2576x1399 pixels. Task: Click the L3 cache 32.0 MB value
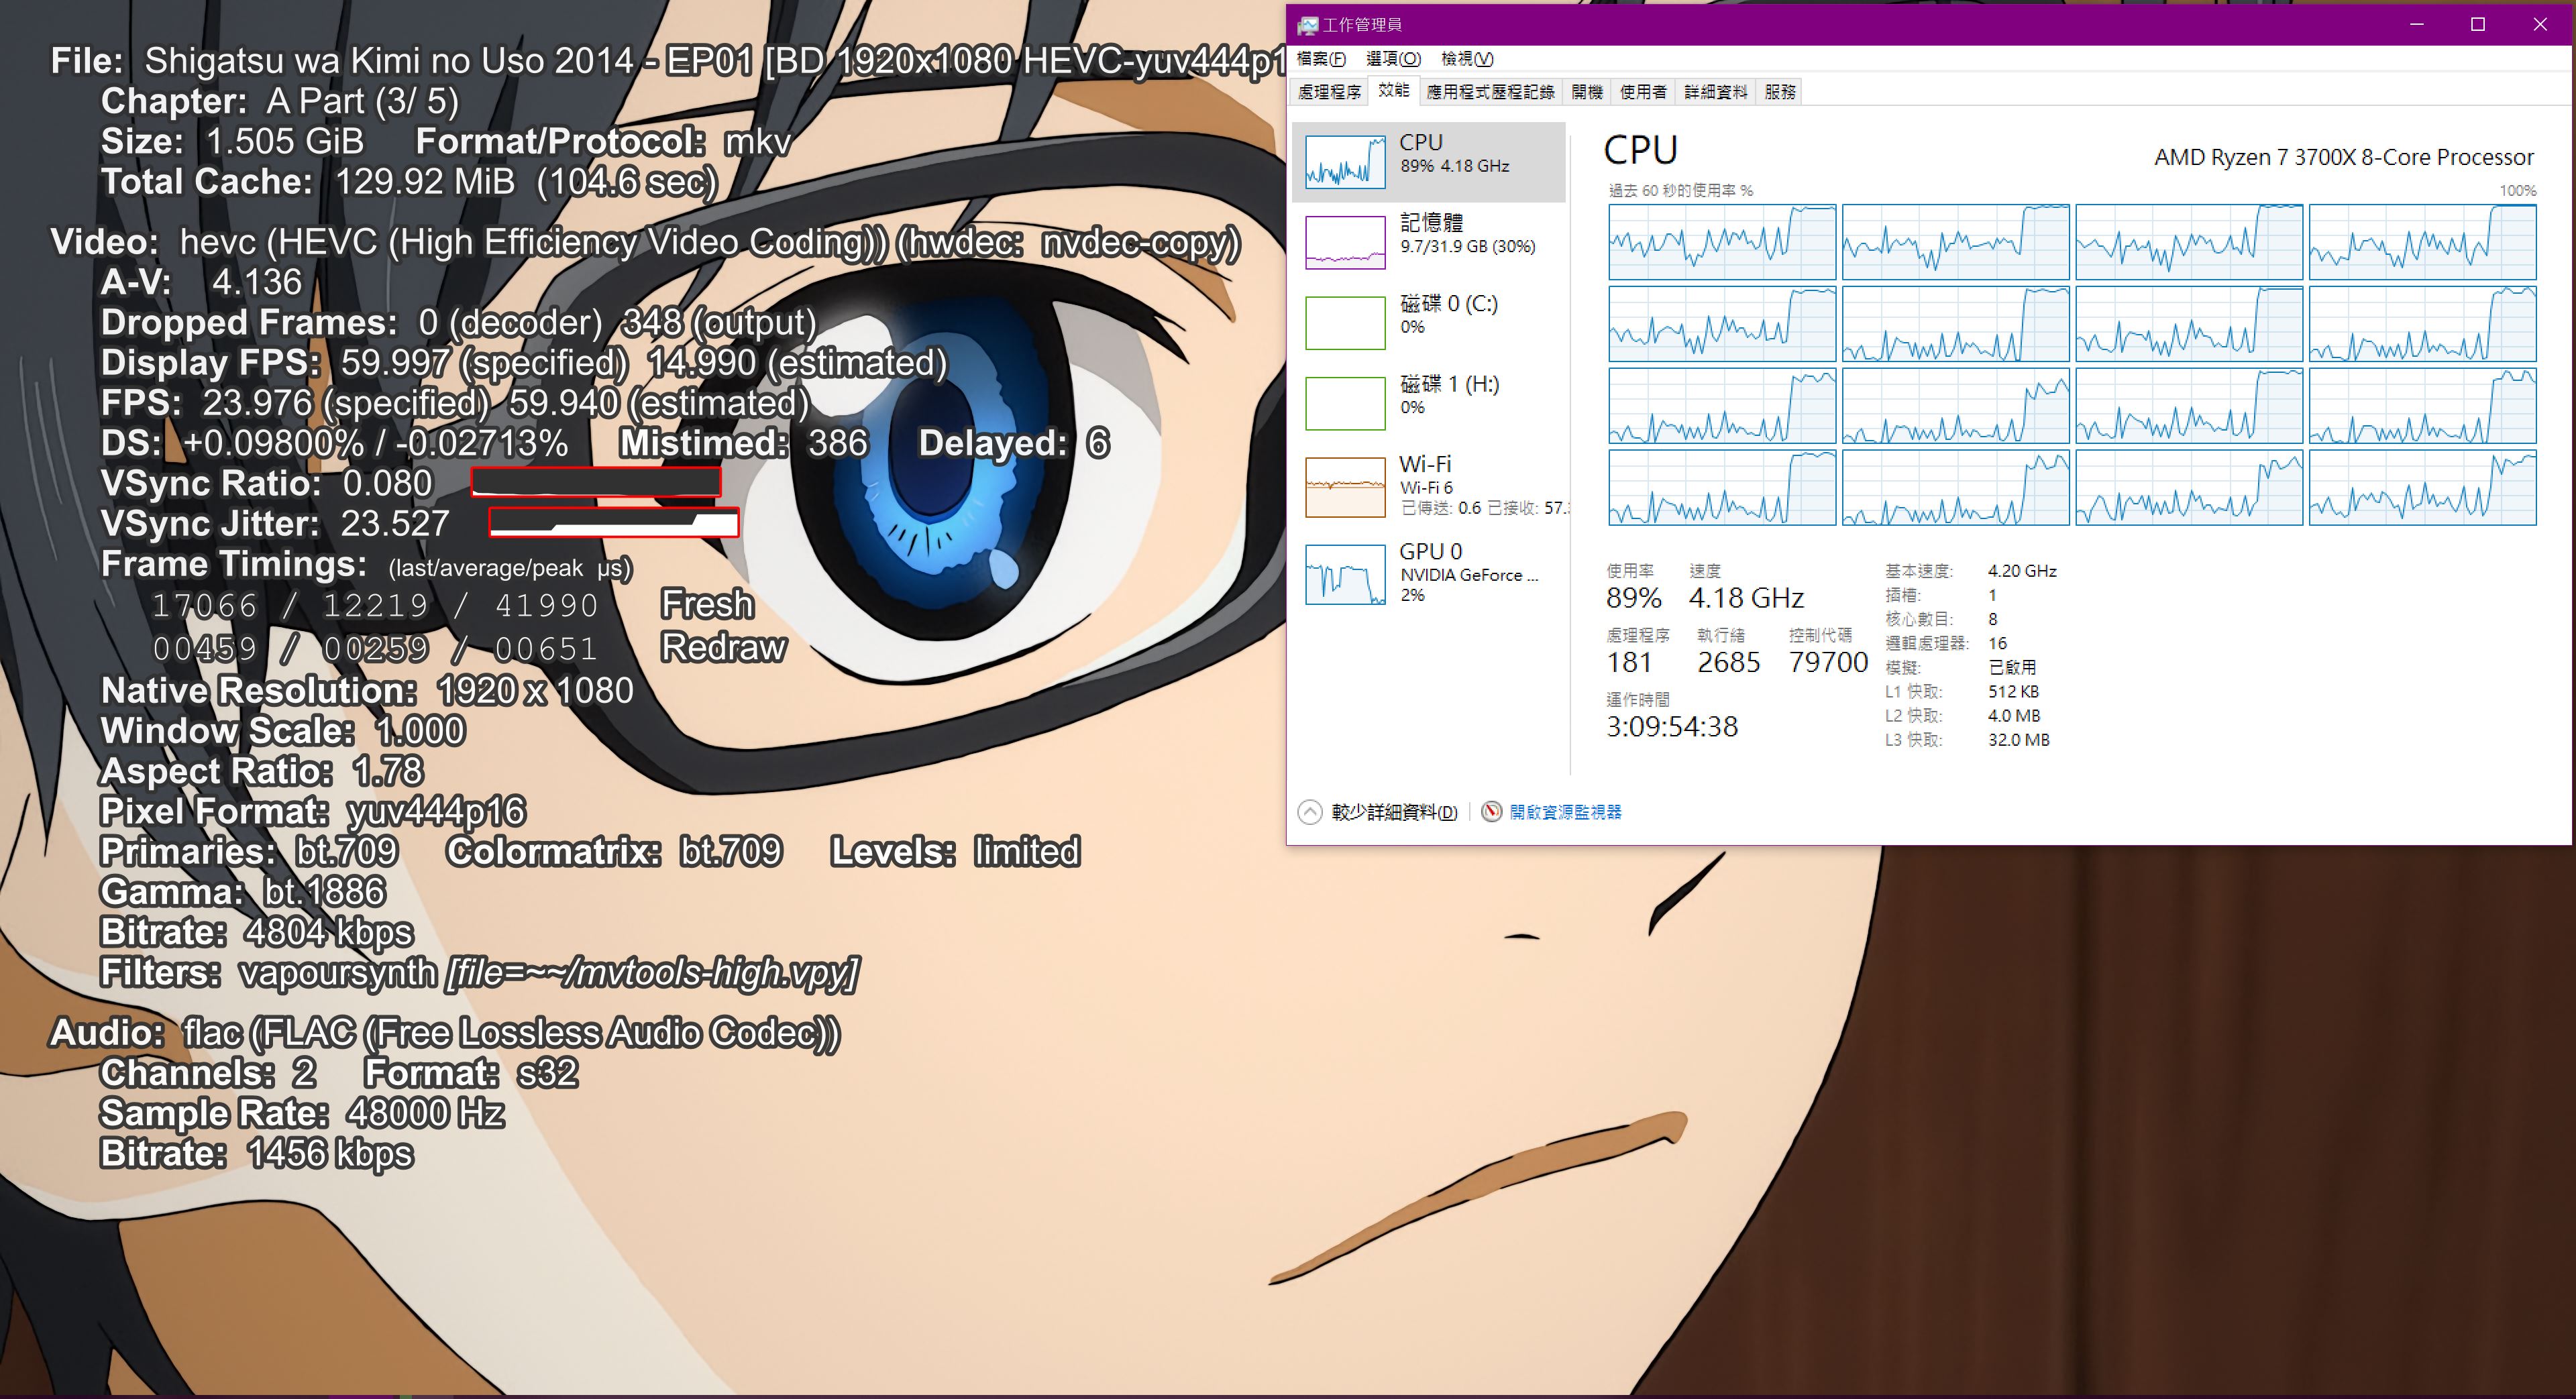pos(2018,740)
